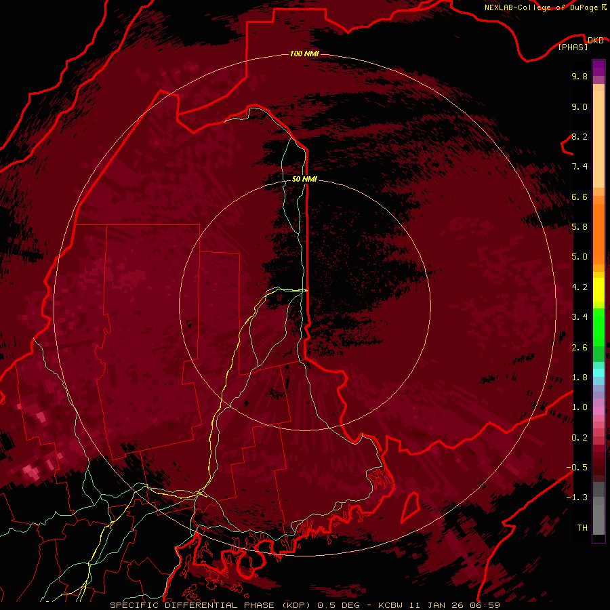The image size is (610, 610).
Task: Click the 9.8 value on the color scale
Action: 579,76
